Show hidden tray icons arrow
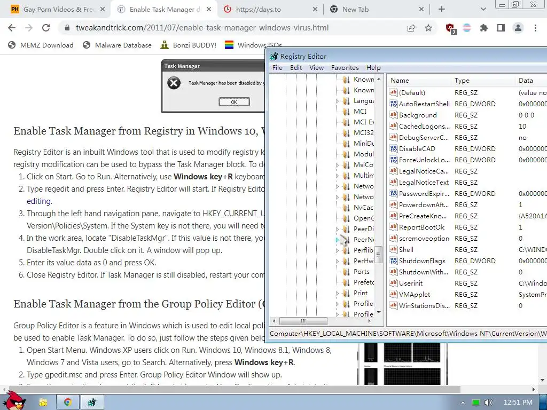547x410 pixels. coord(463,403)
